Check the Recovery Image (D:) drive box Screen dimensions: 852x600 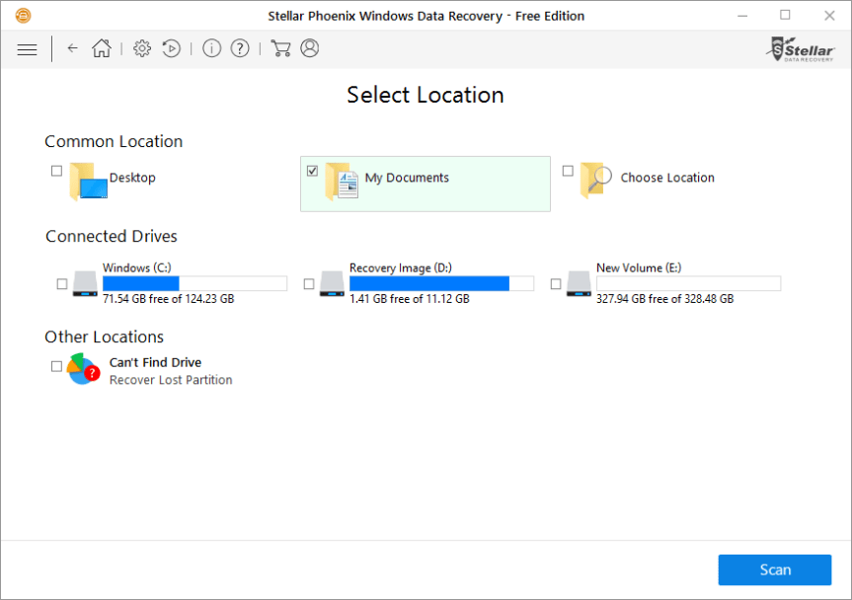(x=309, y=284)
